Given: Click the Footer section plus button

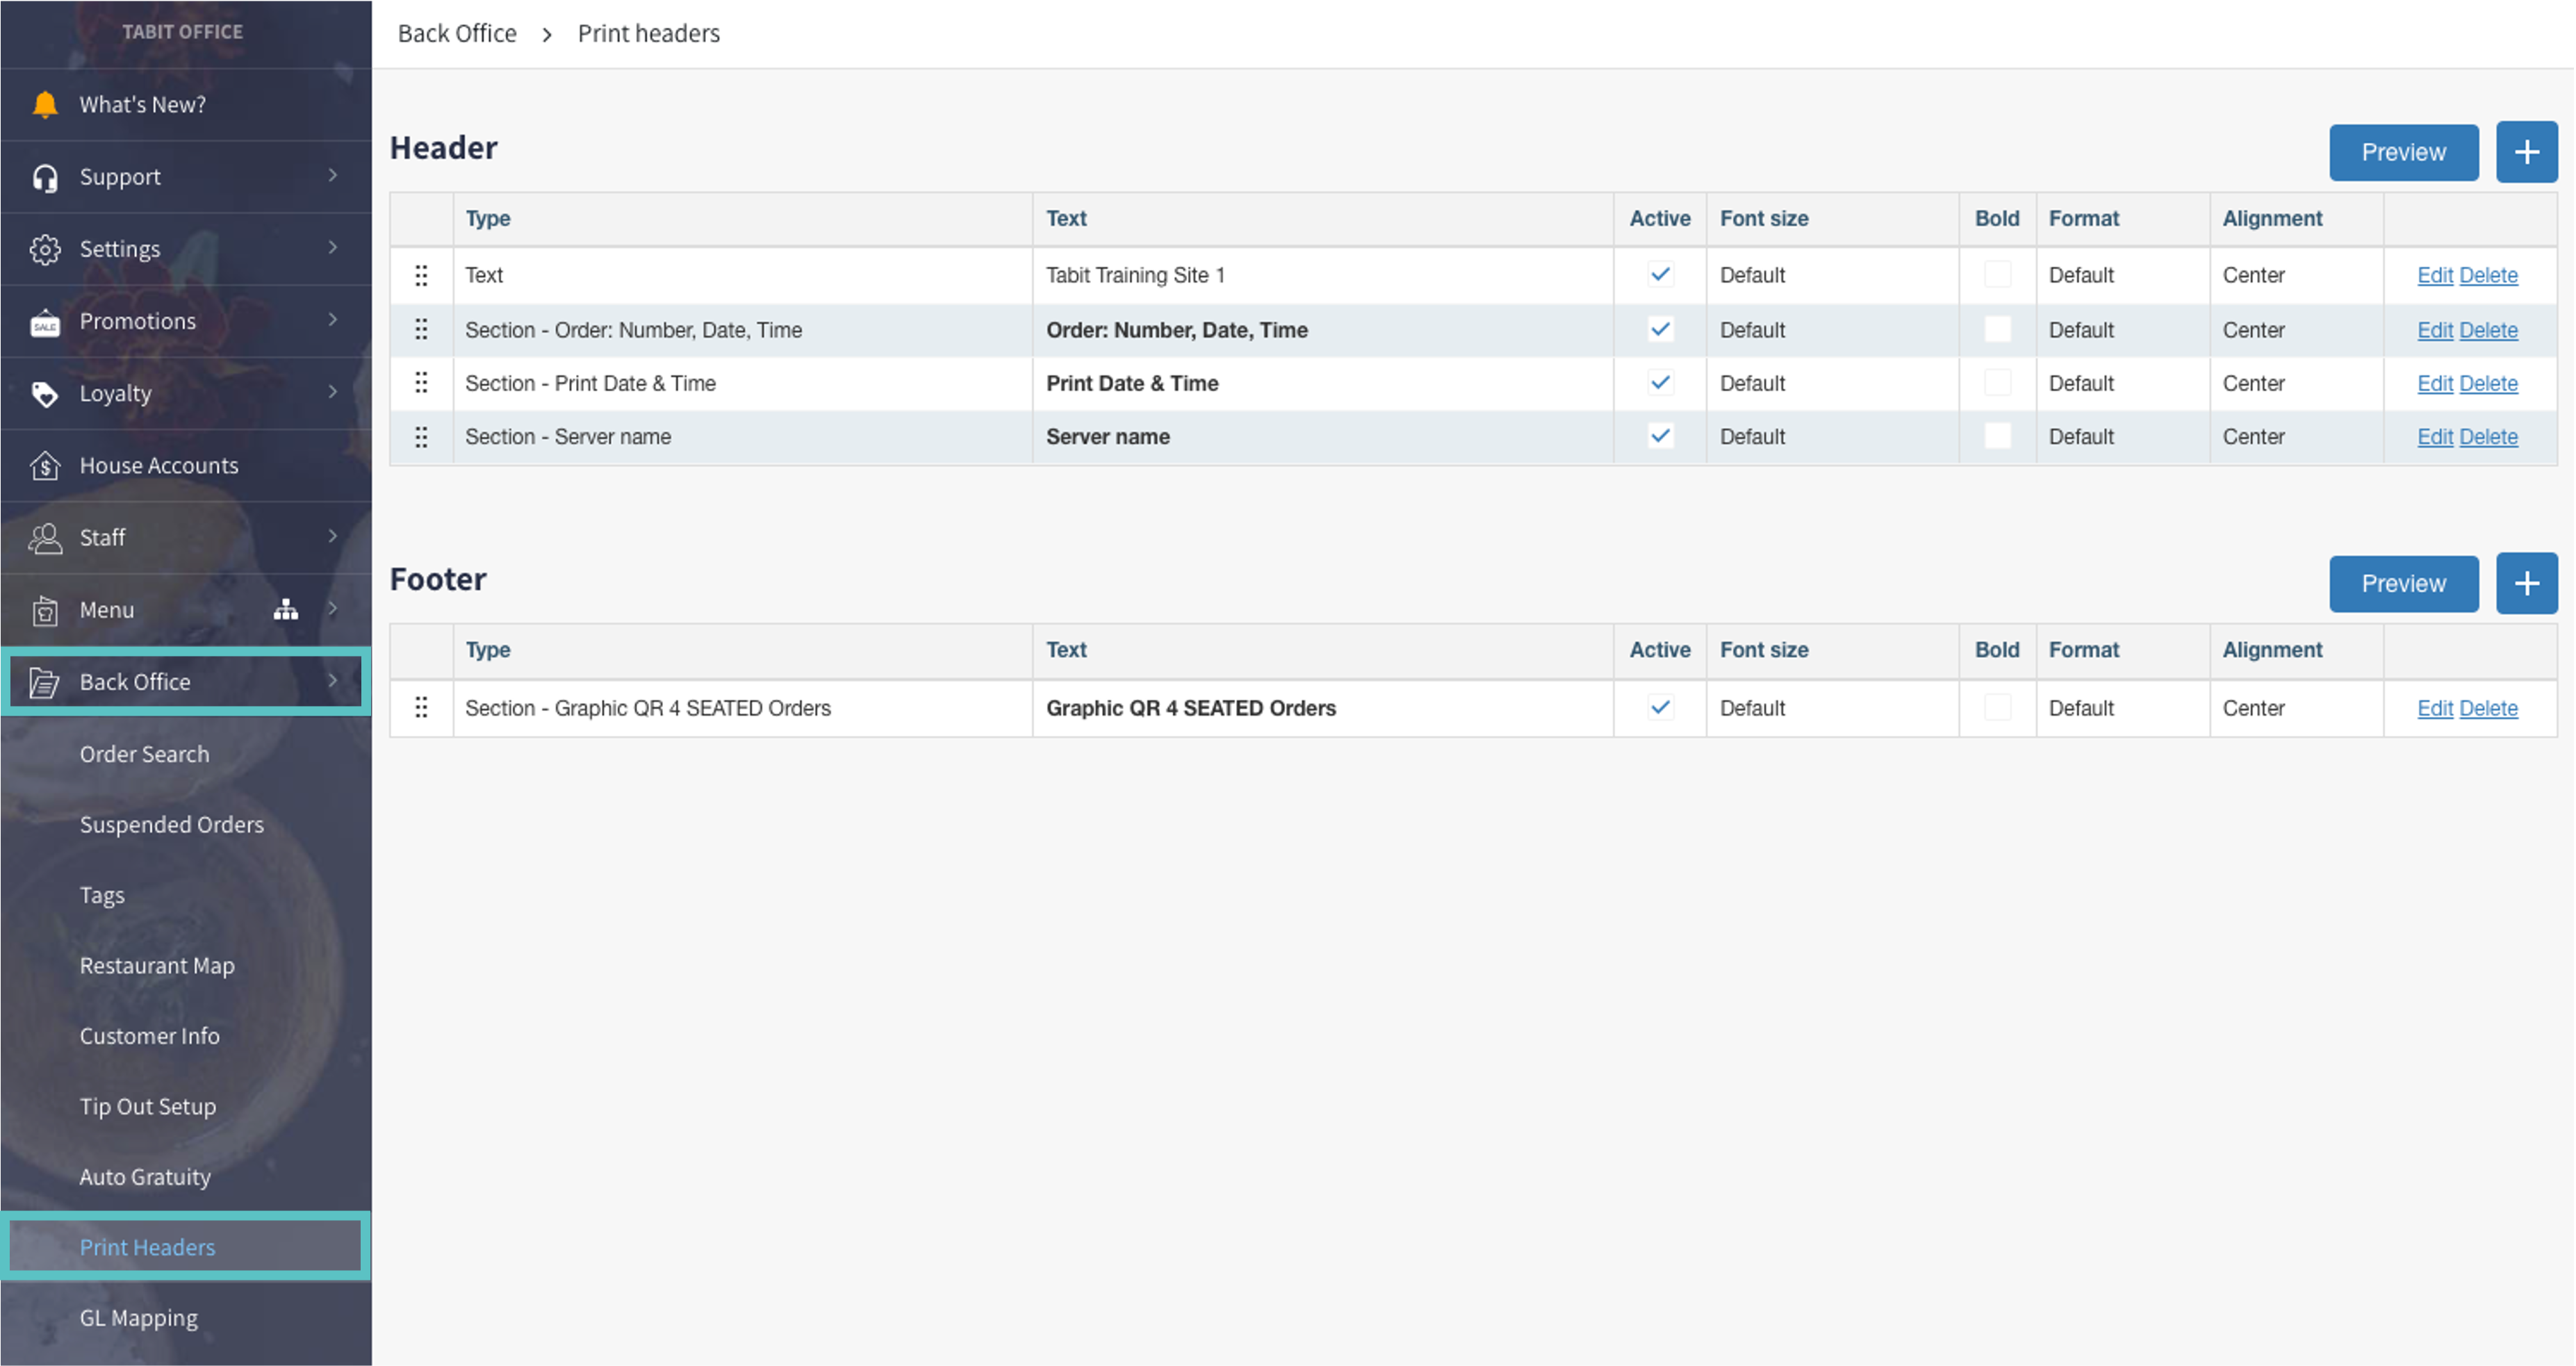Looking at the screenshot, I should coord(2526,583).
